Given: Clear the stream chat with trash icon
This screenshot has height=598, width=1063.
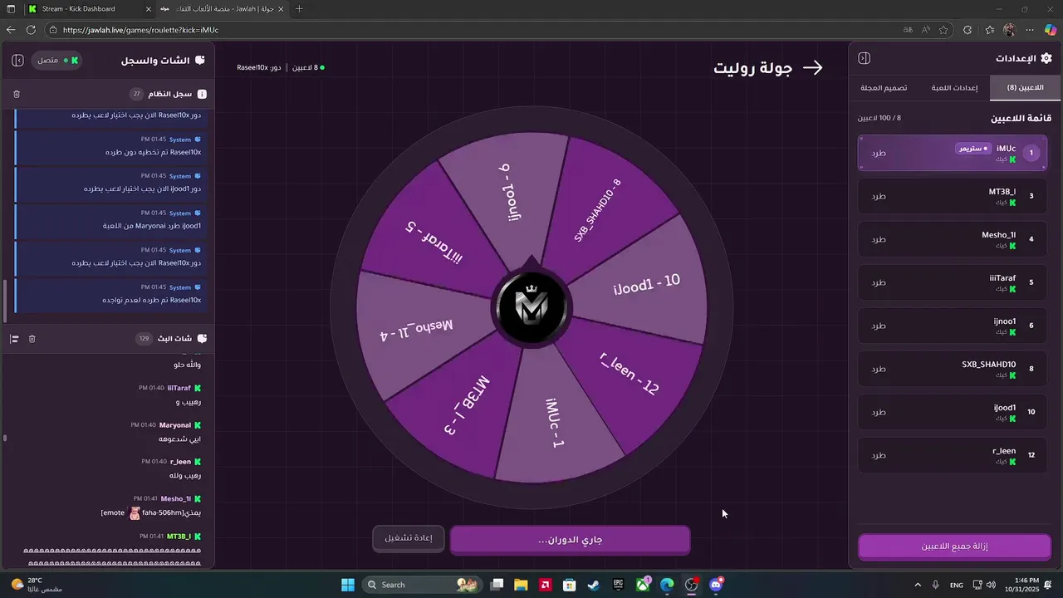Looking at the screenshot, I should coord(32,339).
